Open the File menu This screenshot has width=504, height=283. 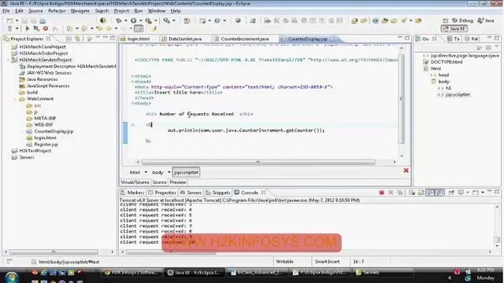(6, 11)
